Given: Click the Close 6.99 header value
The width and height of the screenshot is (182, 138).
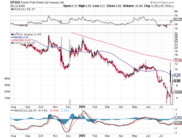Looking at the screenshot, I should click(x=114, y=6).
